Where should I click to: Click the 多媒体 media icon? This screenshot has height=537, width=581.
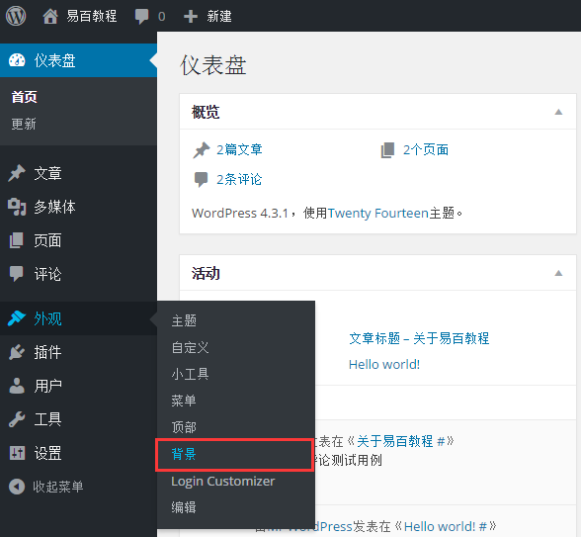[x=17, y=207]
